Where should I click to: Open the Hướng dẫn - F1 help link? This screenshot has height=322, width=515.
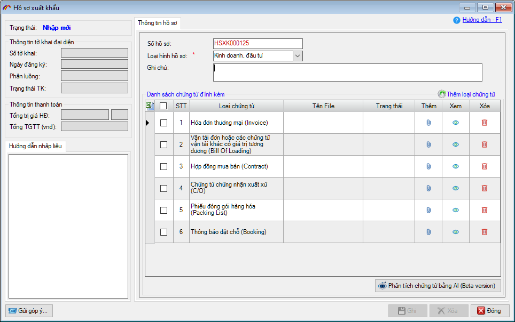(x=482, y=20)
